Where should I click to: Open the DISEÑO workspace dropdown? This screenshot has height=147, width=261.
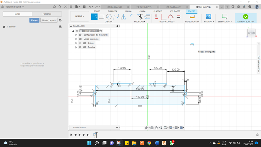80,16
